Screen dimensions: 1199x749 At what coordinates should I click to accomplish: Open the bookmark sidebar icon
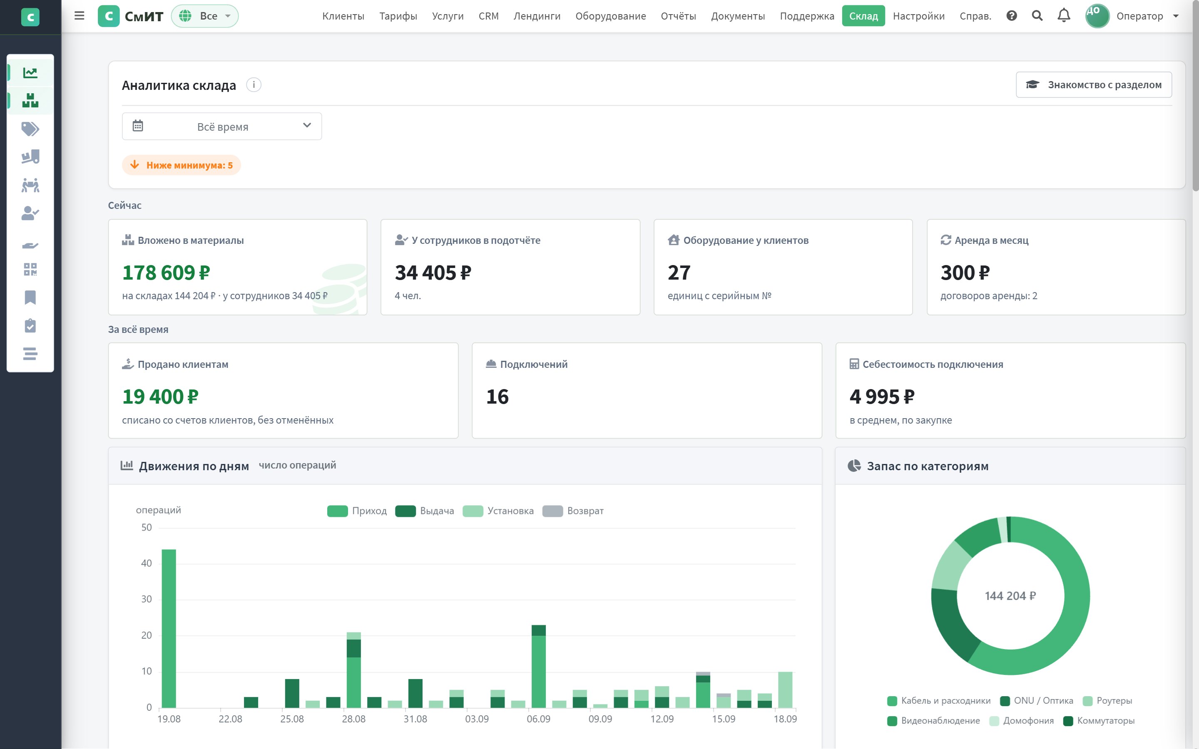click(x=30, y=298)
